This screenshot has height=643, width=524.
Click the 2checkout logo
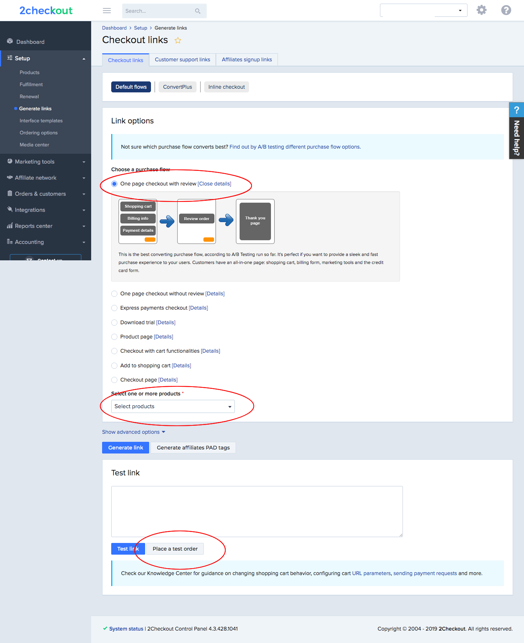tap(46, 11)
